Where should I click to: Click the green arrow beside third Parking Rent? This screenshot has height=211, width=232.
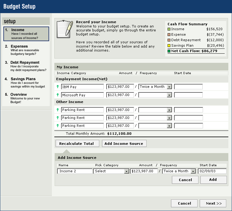[58, 126]
